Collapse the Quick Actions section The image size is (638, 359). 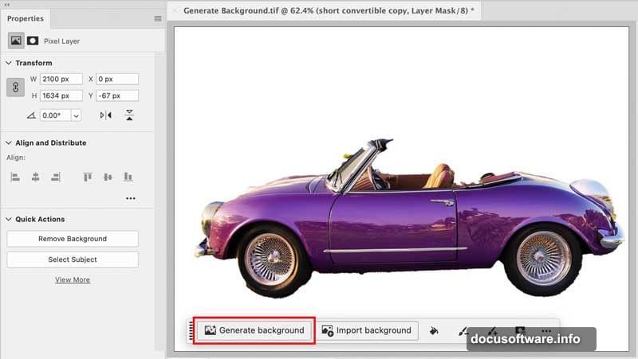9,219
